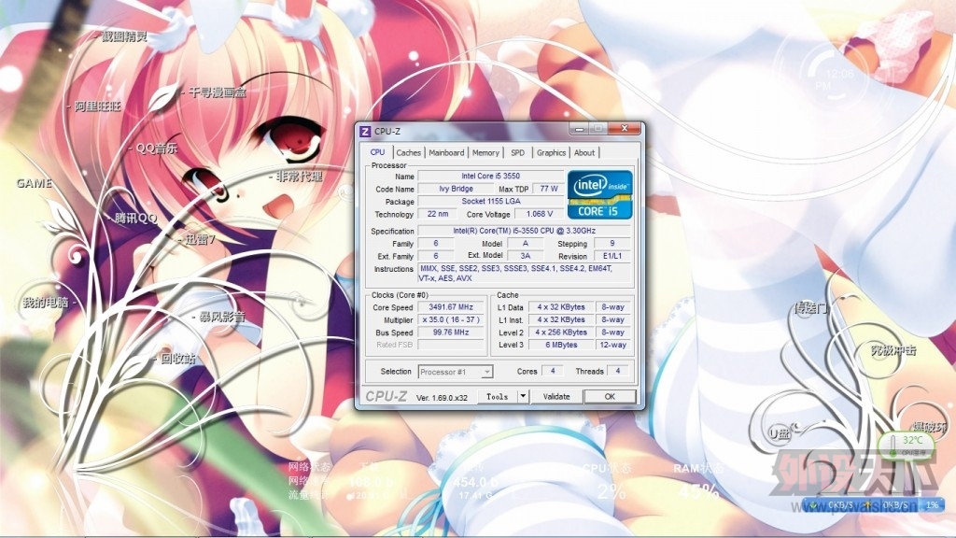Open 究极冲击 desktop shortcut
Screen dimensions: 956x538
(893, 350)
